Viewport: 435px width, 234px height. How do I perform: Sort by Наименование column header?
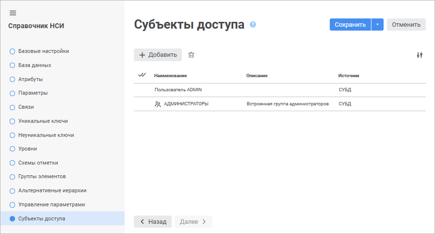point(170,76)
